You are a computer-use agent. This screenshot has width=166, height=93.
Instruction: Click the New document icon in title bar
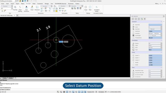(x=18, y=1)
